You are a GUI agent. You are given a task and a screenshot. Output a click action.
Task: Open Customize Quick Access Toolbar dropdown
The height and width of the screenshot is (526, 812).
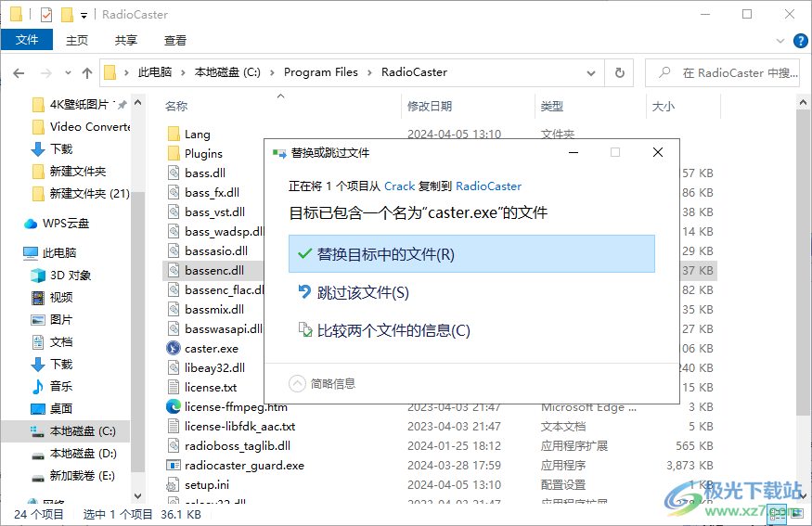tap(84, 16)
